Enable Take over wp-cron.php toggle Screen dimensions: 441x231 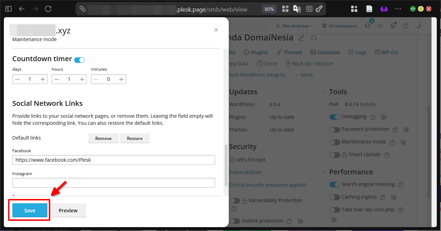pos(335,210)
